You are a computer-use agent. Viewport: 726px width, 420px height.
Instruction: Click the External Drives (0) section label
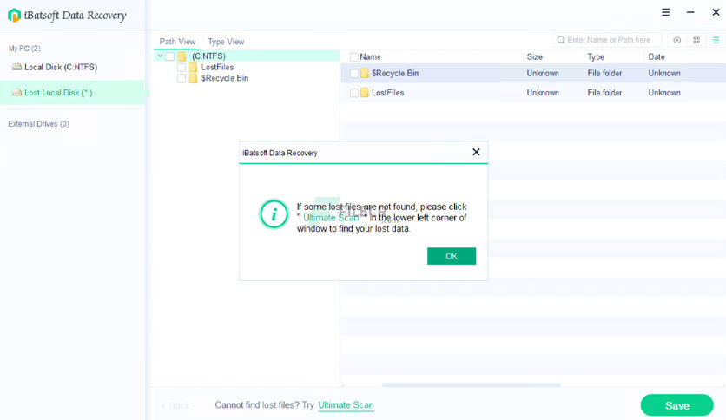pyautogui.click(x=38, y=124)
